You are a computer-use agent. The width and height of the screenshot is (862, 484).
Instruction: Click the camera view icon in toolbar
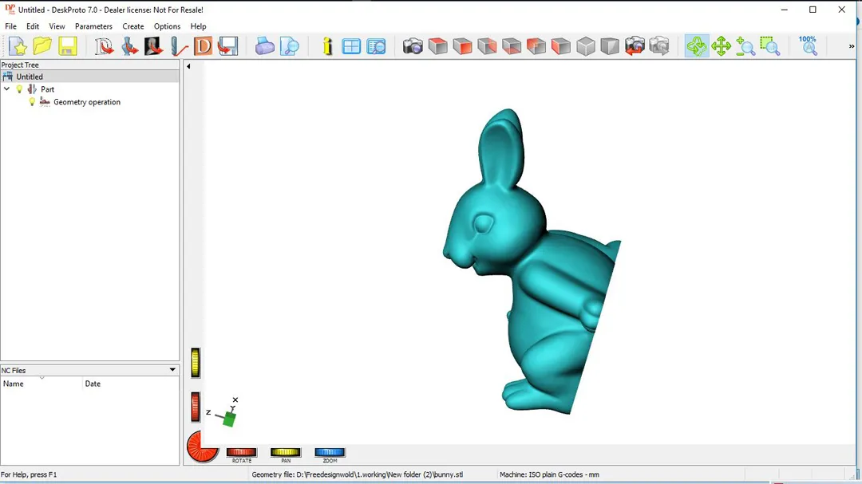[413, 46]
